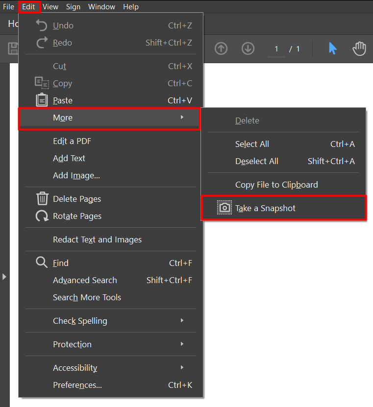The width and height of the screenshot is (373, 407).
Task: Click the Delete Pages trash icon
Action: pyautogui.click(x=42, y=199)
